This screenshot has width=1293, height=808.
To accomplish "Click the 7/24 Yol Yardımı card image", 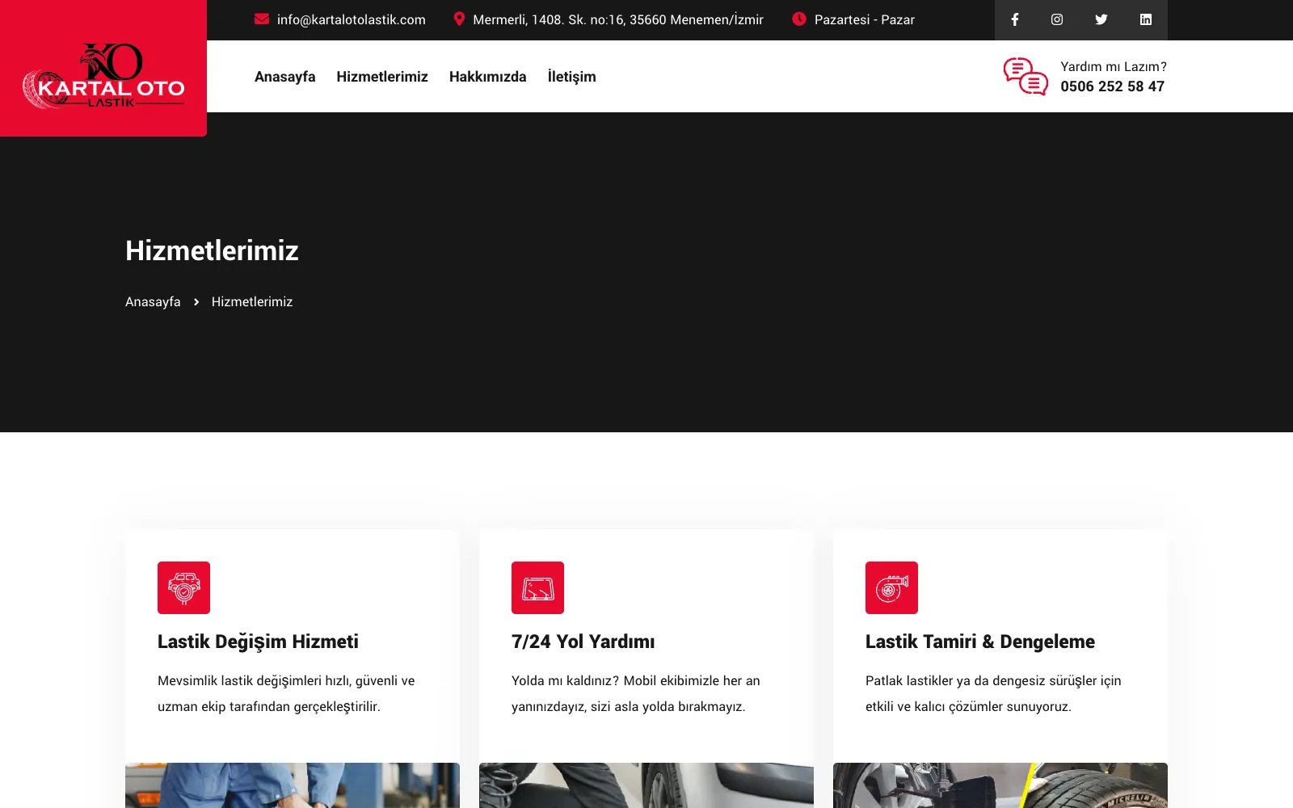I will click(x=646, y=785).
